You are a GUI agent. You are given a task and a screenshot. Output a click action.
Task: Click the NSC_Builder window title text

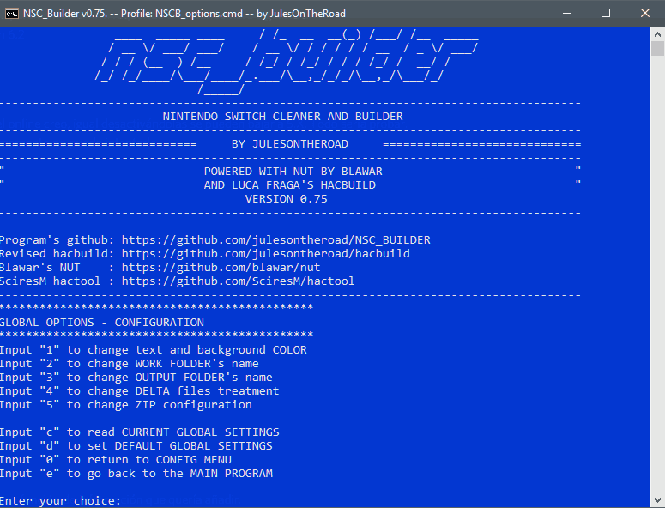click(184, 14)
